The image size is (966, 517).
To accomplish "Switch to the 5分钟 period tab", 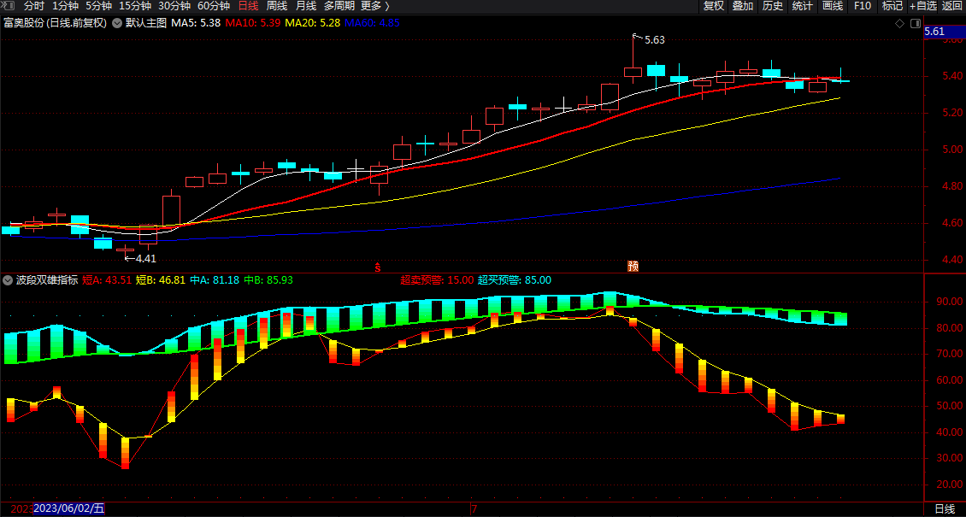I will click(x=98, y=6).
